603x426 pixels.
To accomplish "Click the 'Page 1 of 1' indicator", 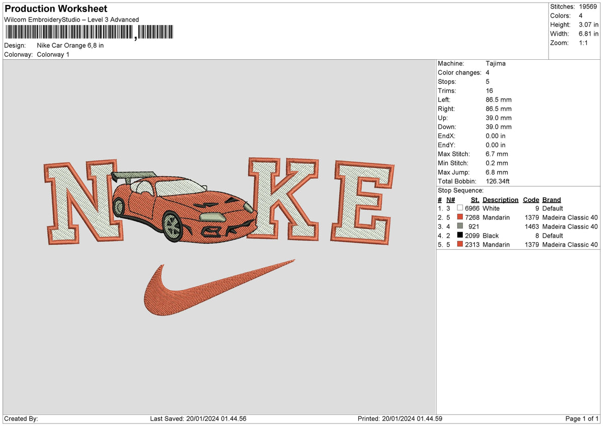I will point(582,418).
